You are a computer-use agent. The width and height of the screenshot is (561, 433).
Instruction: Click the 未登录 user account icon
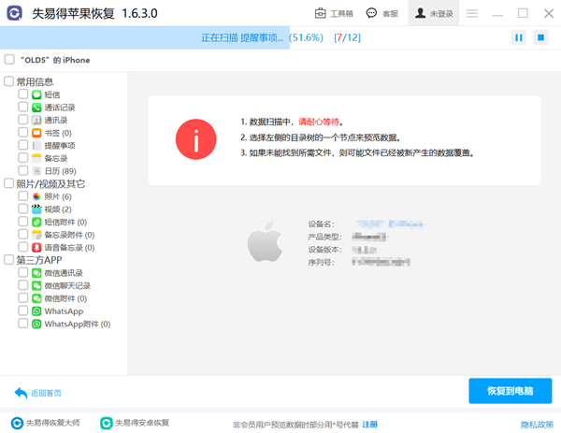(420, 13)
